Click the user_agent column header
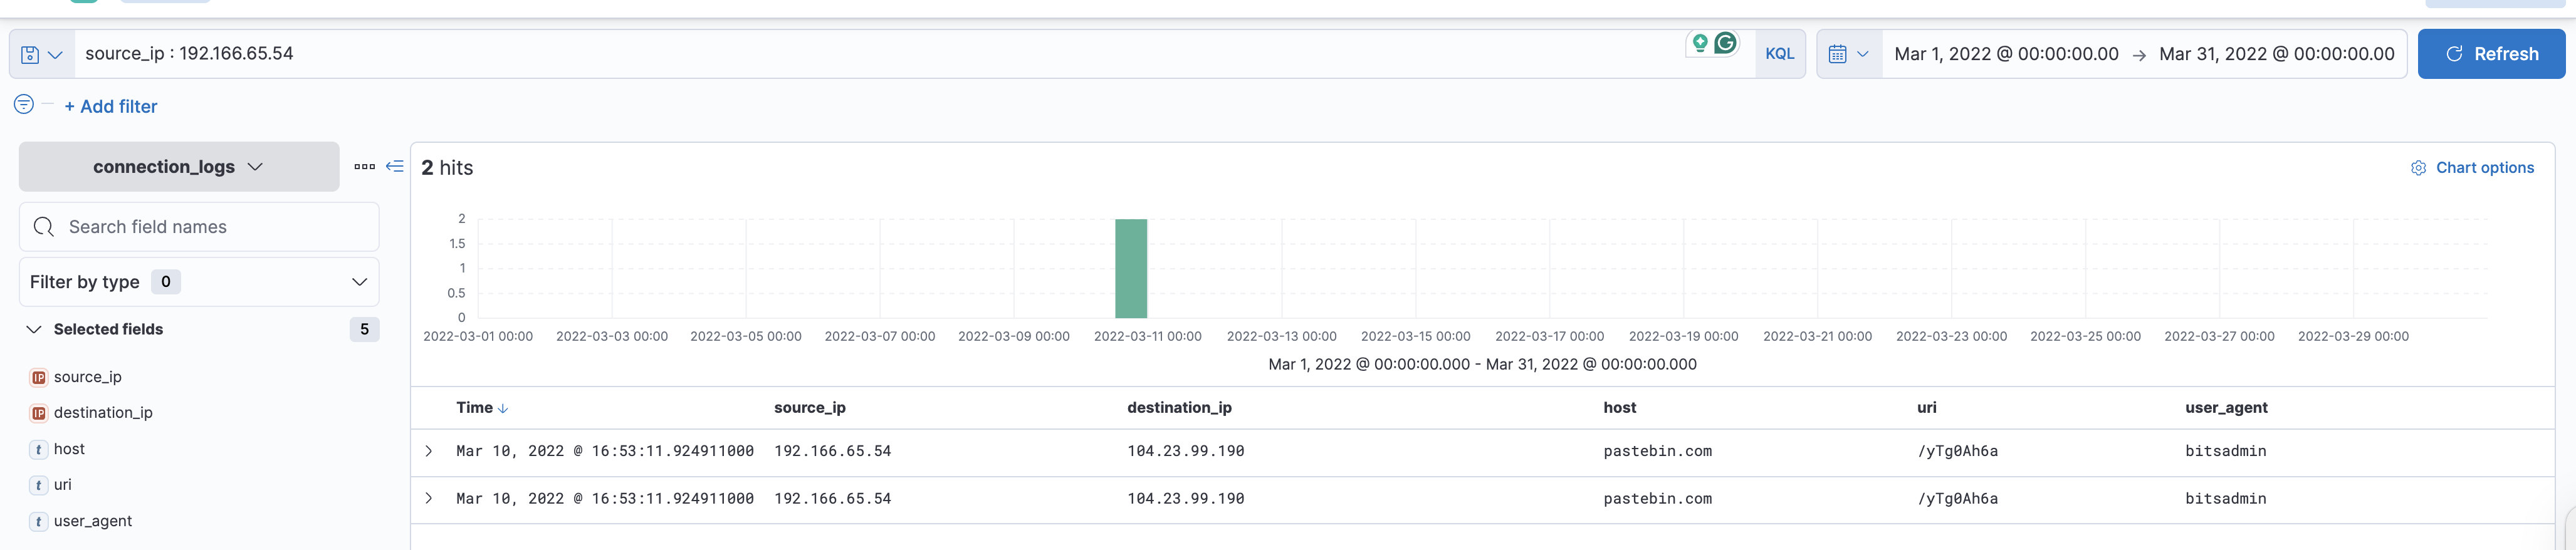The image size is (2576, 550). [2226, 408]
